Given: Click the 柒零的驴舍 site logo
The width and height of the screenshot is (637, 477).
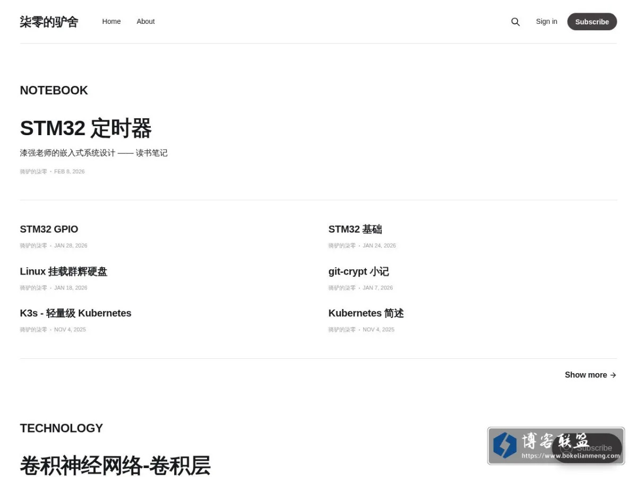Looking at the screenshot, I should coord(49,22).
